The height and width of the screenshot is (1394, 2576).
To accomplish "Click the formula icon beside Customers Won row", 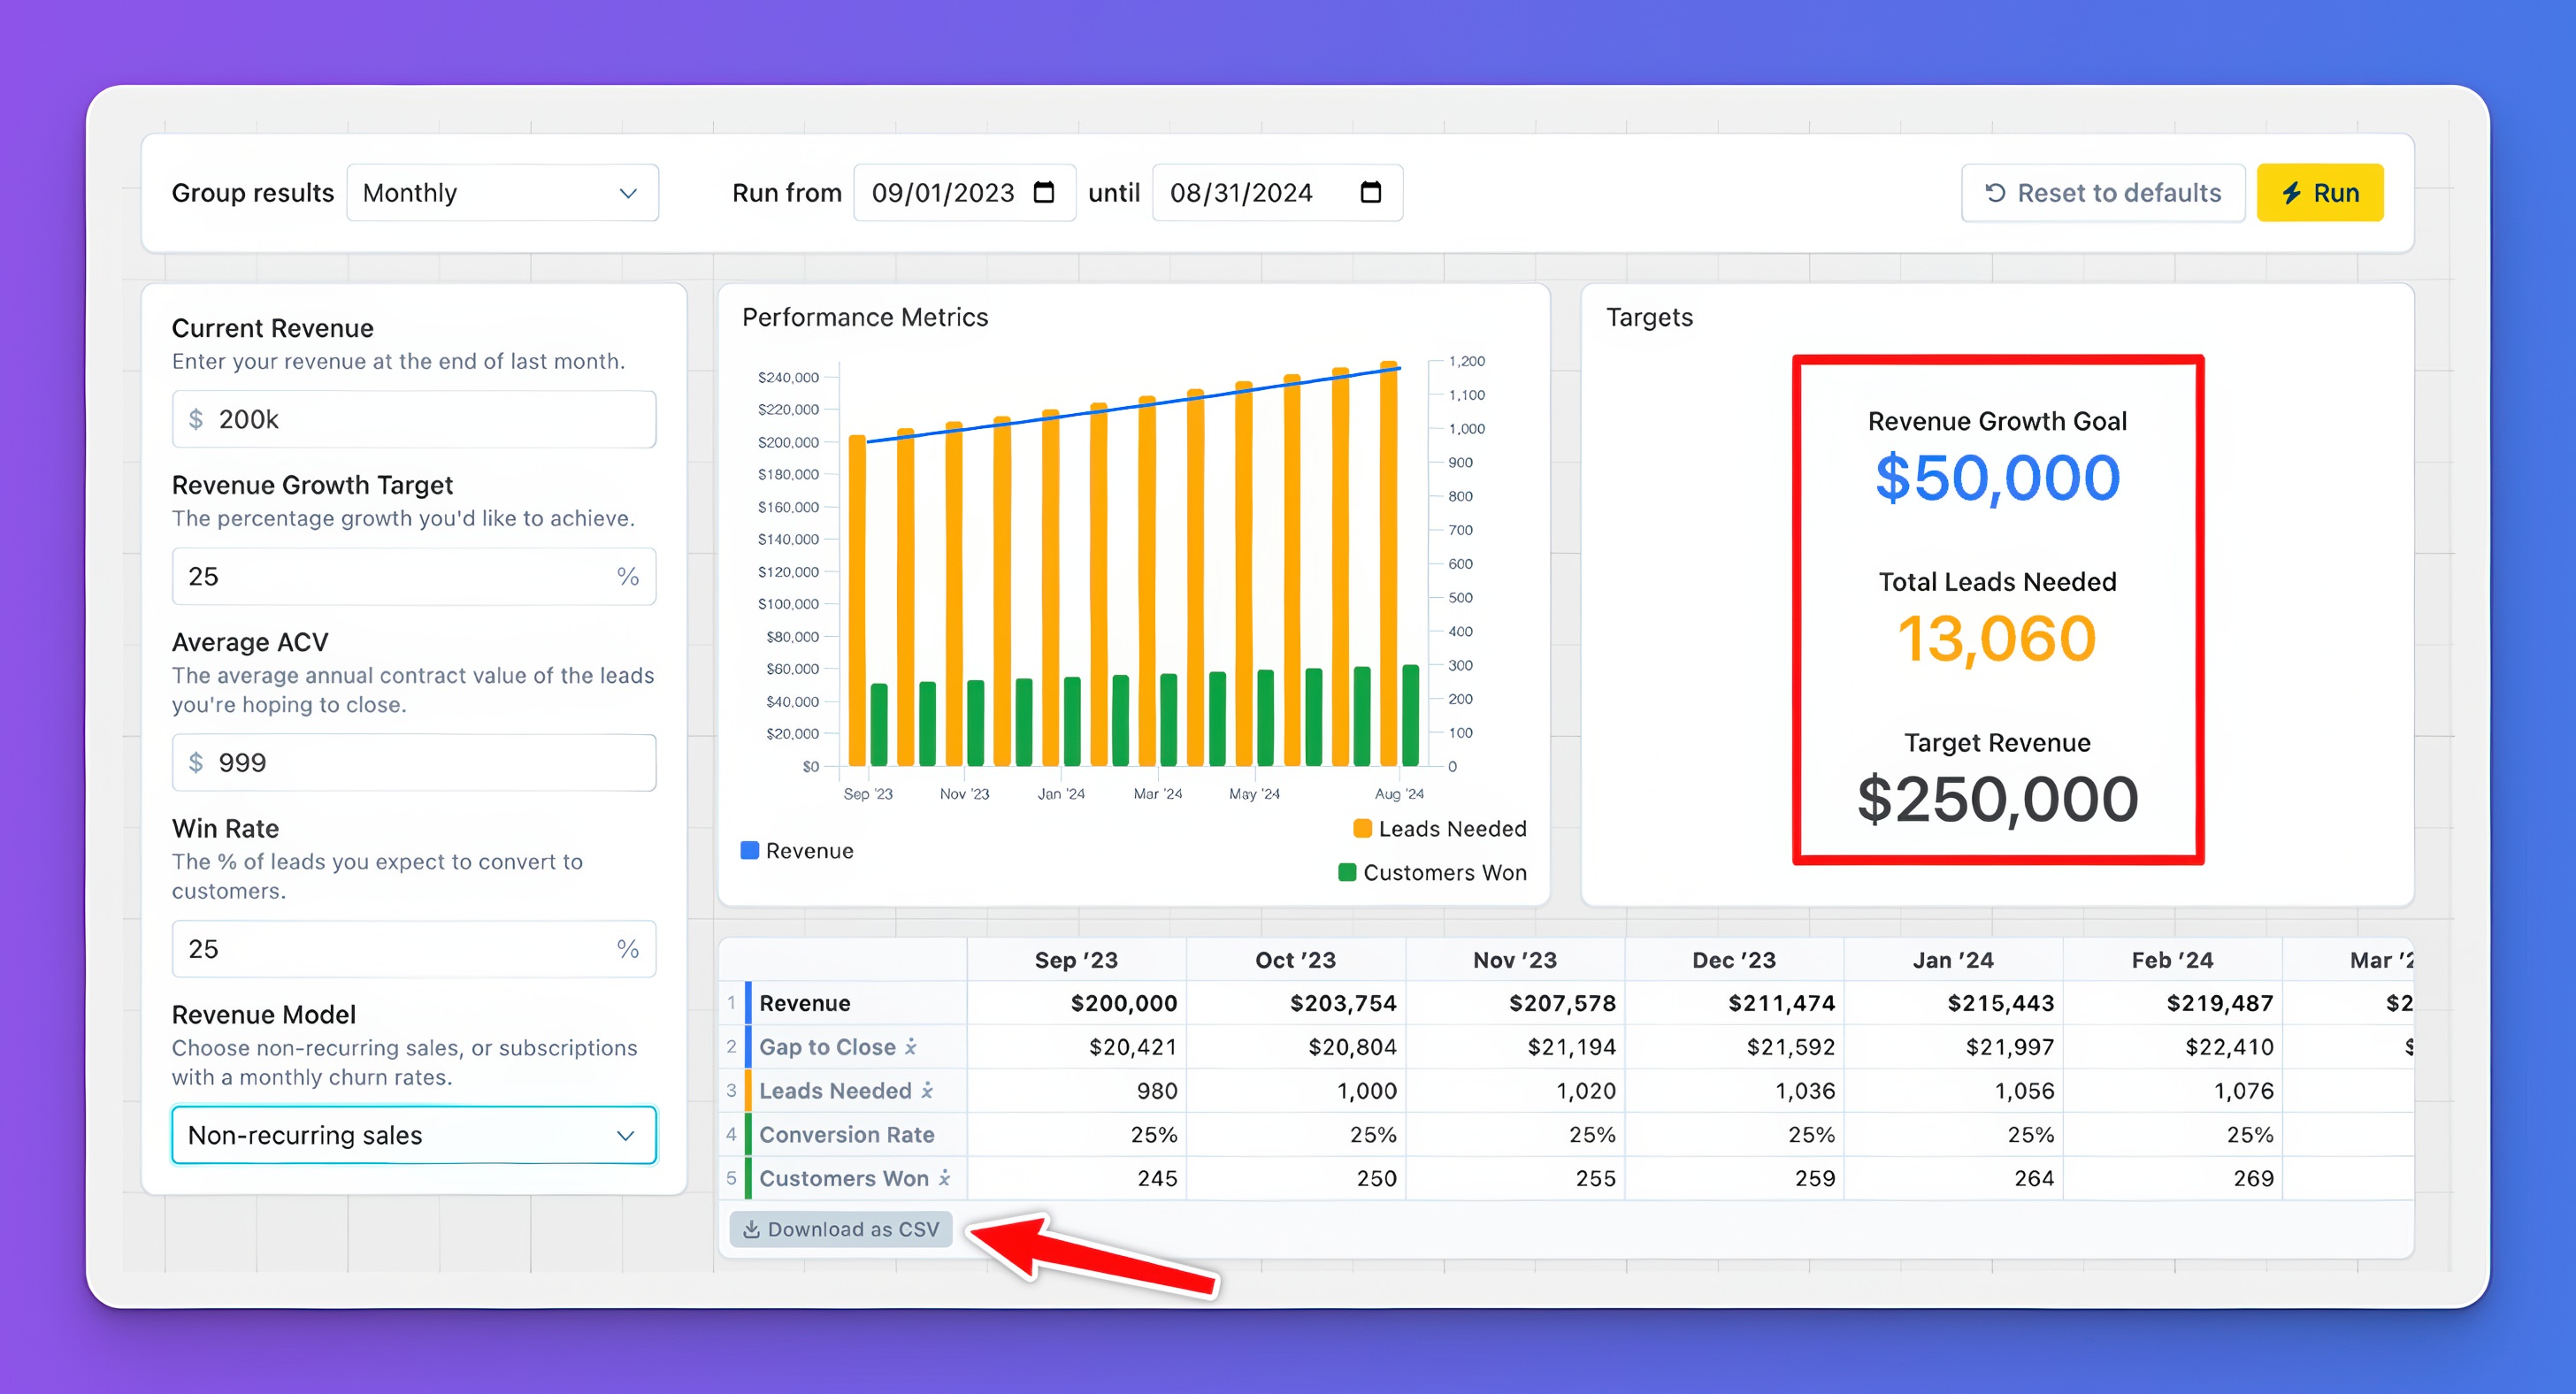I will pyautogui.click(x=944, y=1178).
